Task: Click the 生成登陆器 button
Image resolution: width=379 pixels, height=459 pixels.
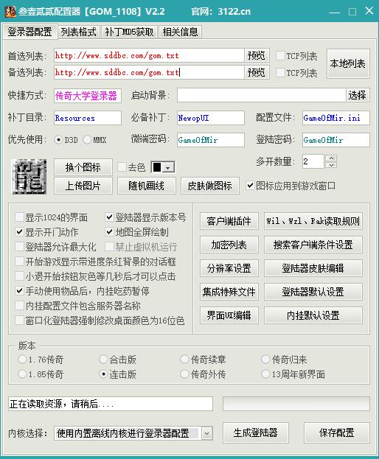Action: click(x=256, y=432)
